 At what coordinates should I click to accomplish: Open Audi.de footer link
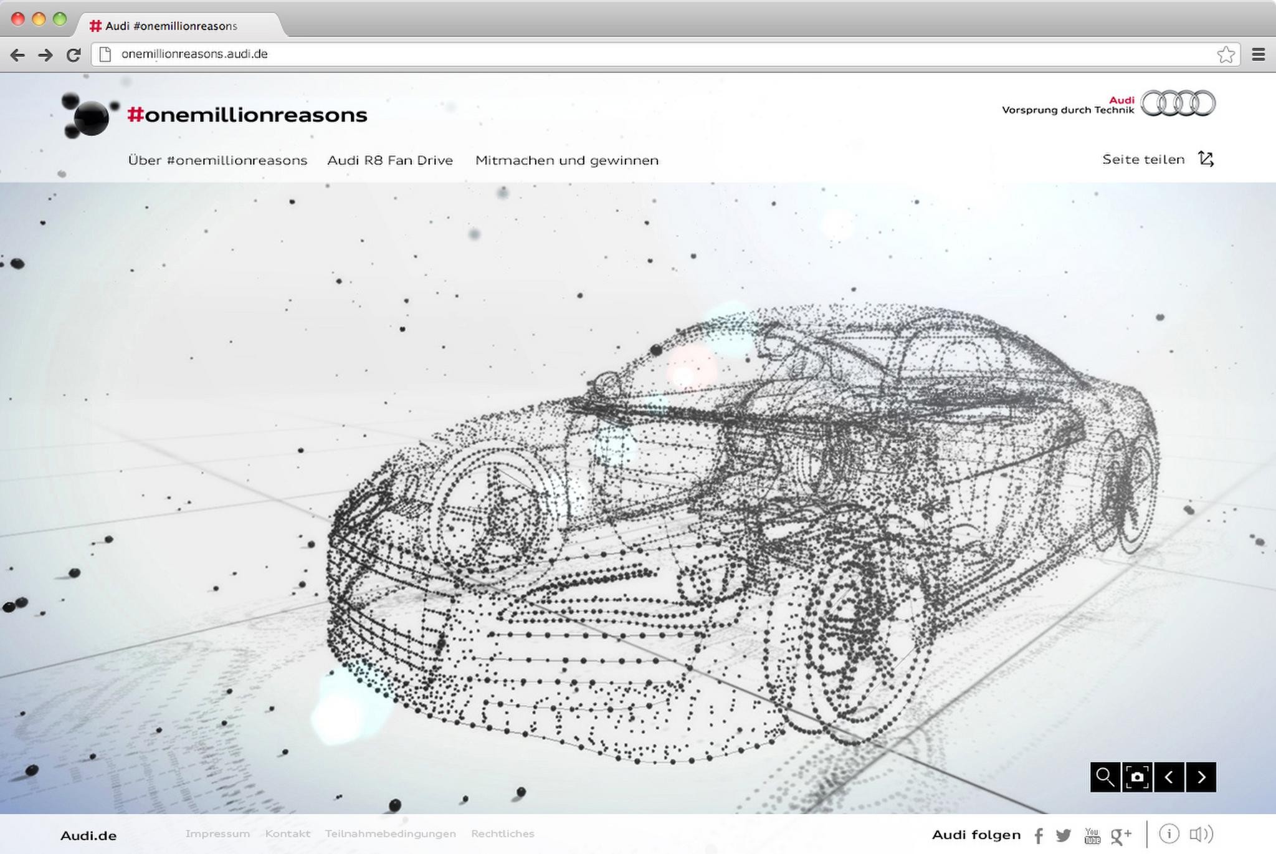(x=88, y=836)
